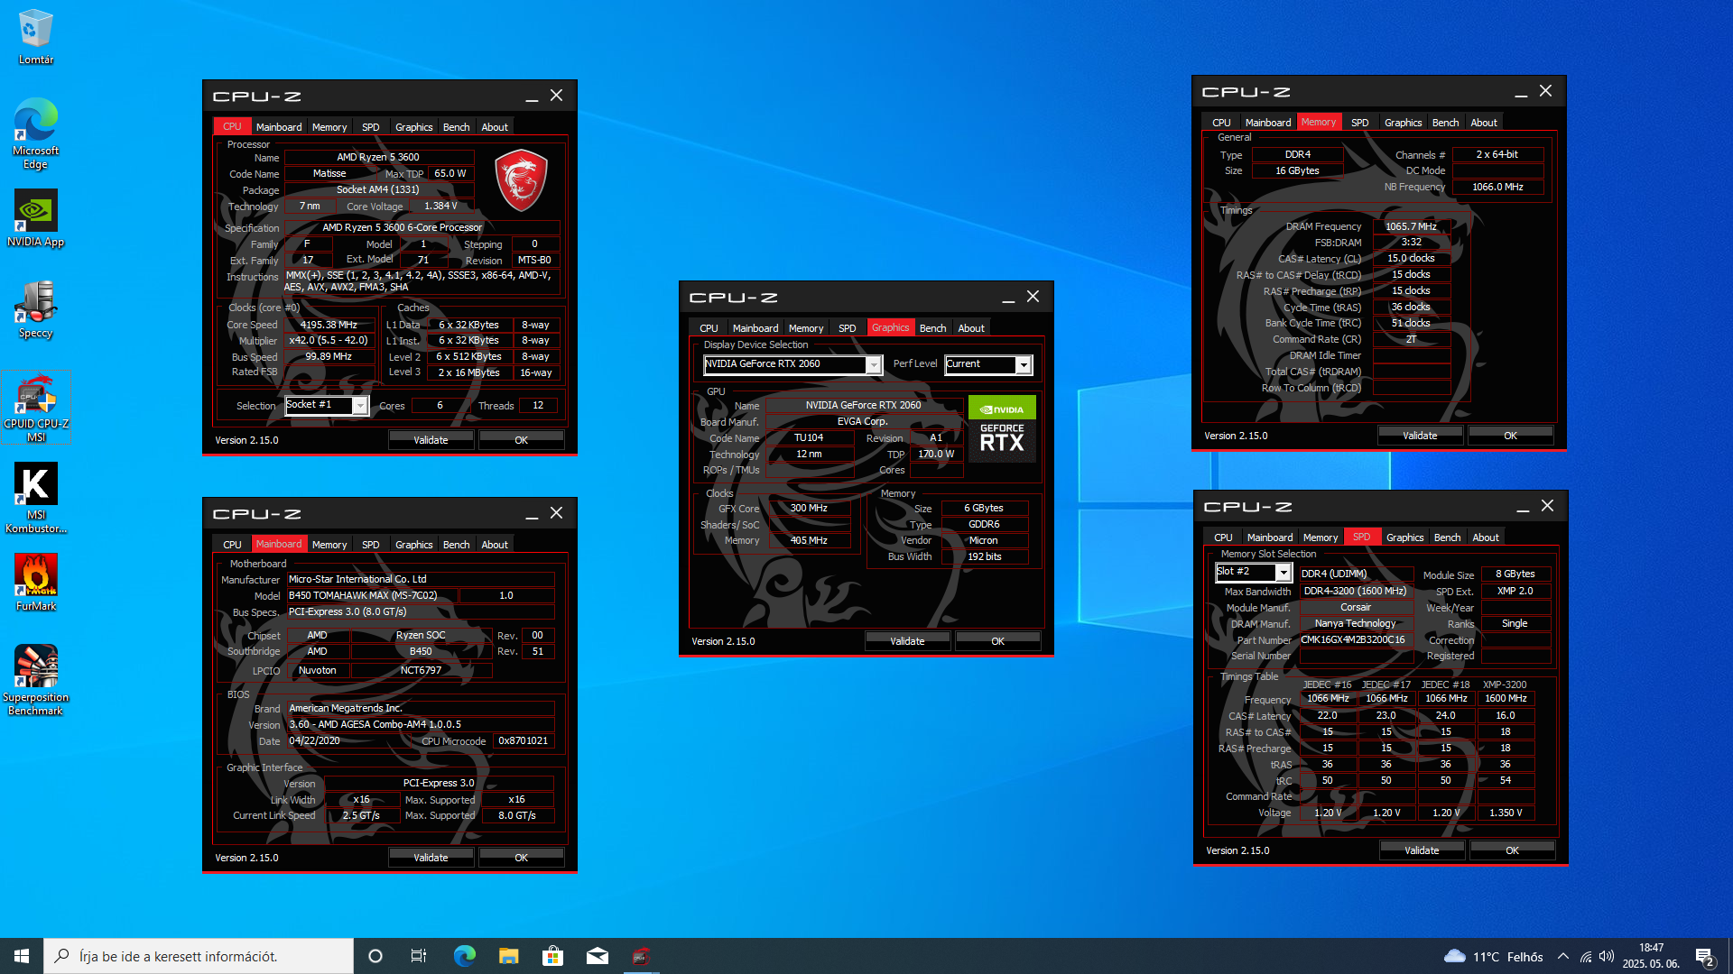Open Edge browser from the taskbar
Viewport: 1733px width, 974px height.
coord(464,956)
